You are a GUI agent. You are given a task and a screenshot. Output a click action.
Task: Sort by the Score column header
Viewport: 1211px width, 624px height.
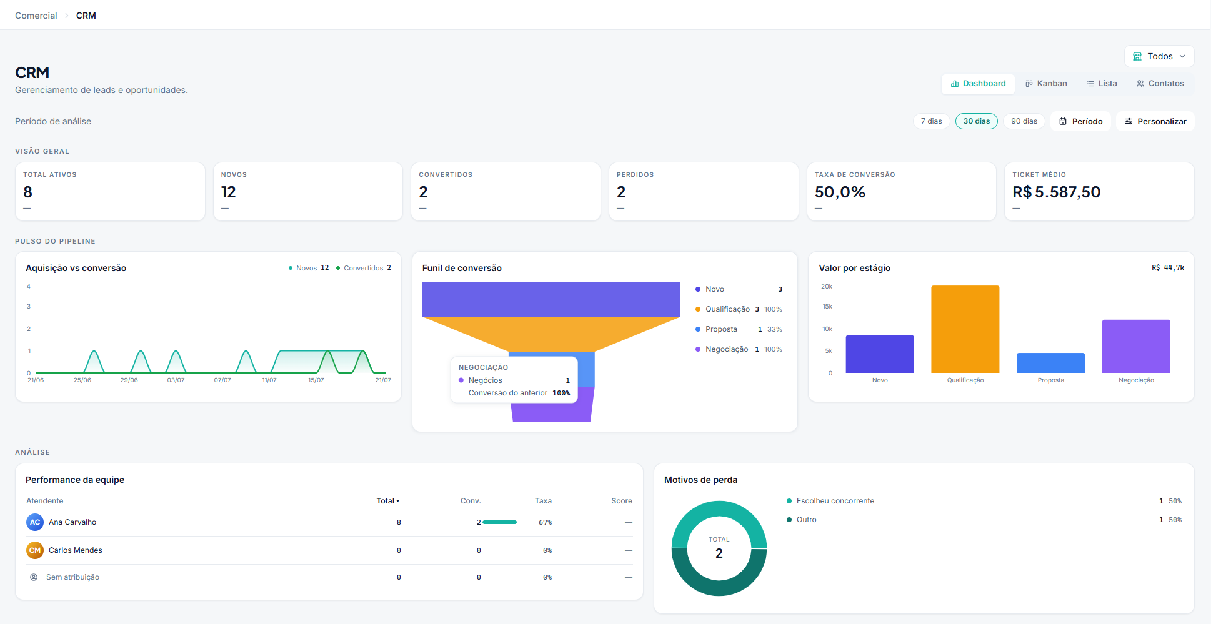622,501
